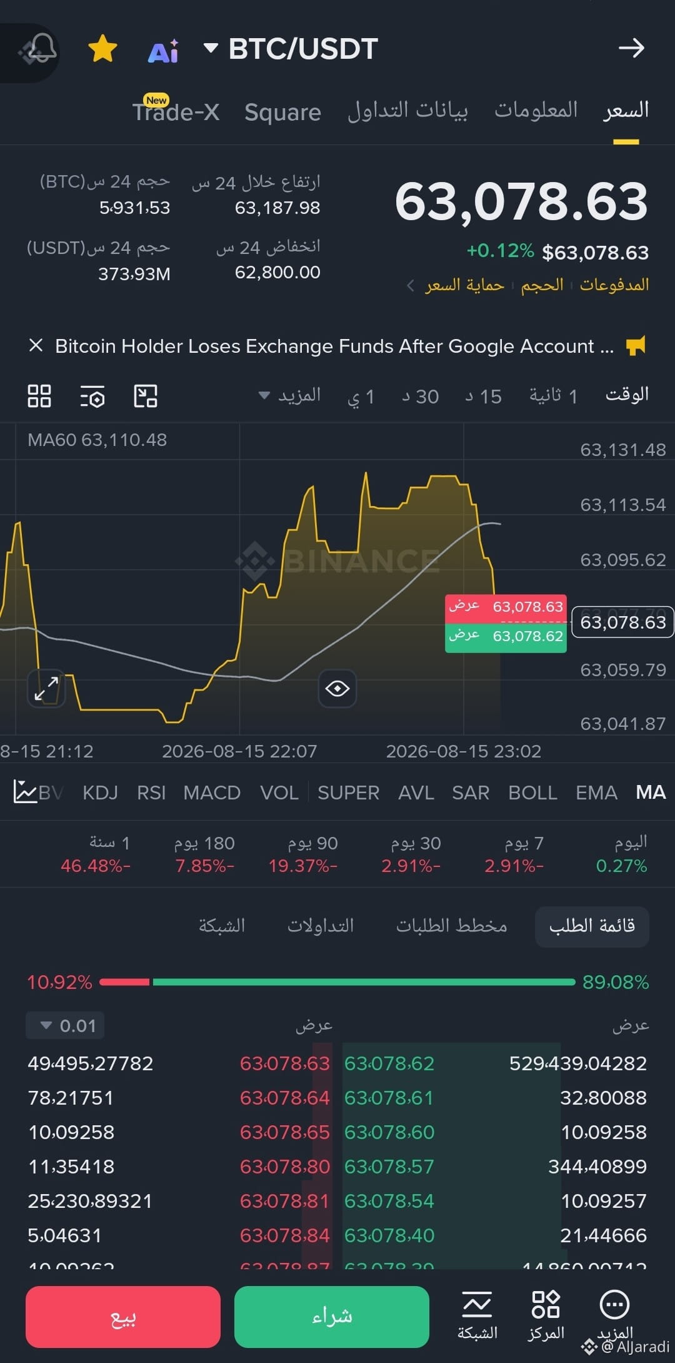The image size is (675, 1363).
Task: Enable the SUPER indicator
Action: [348, 793]
